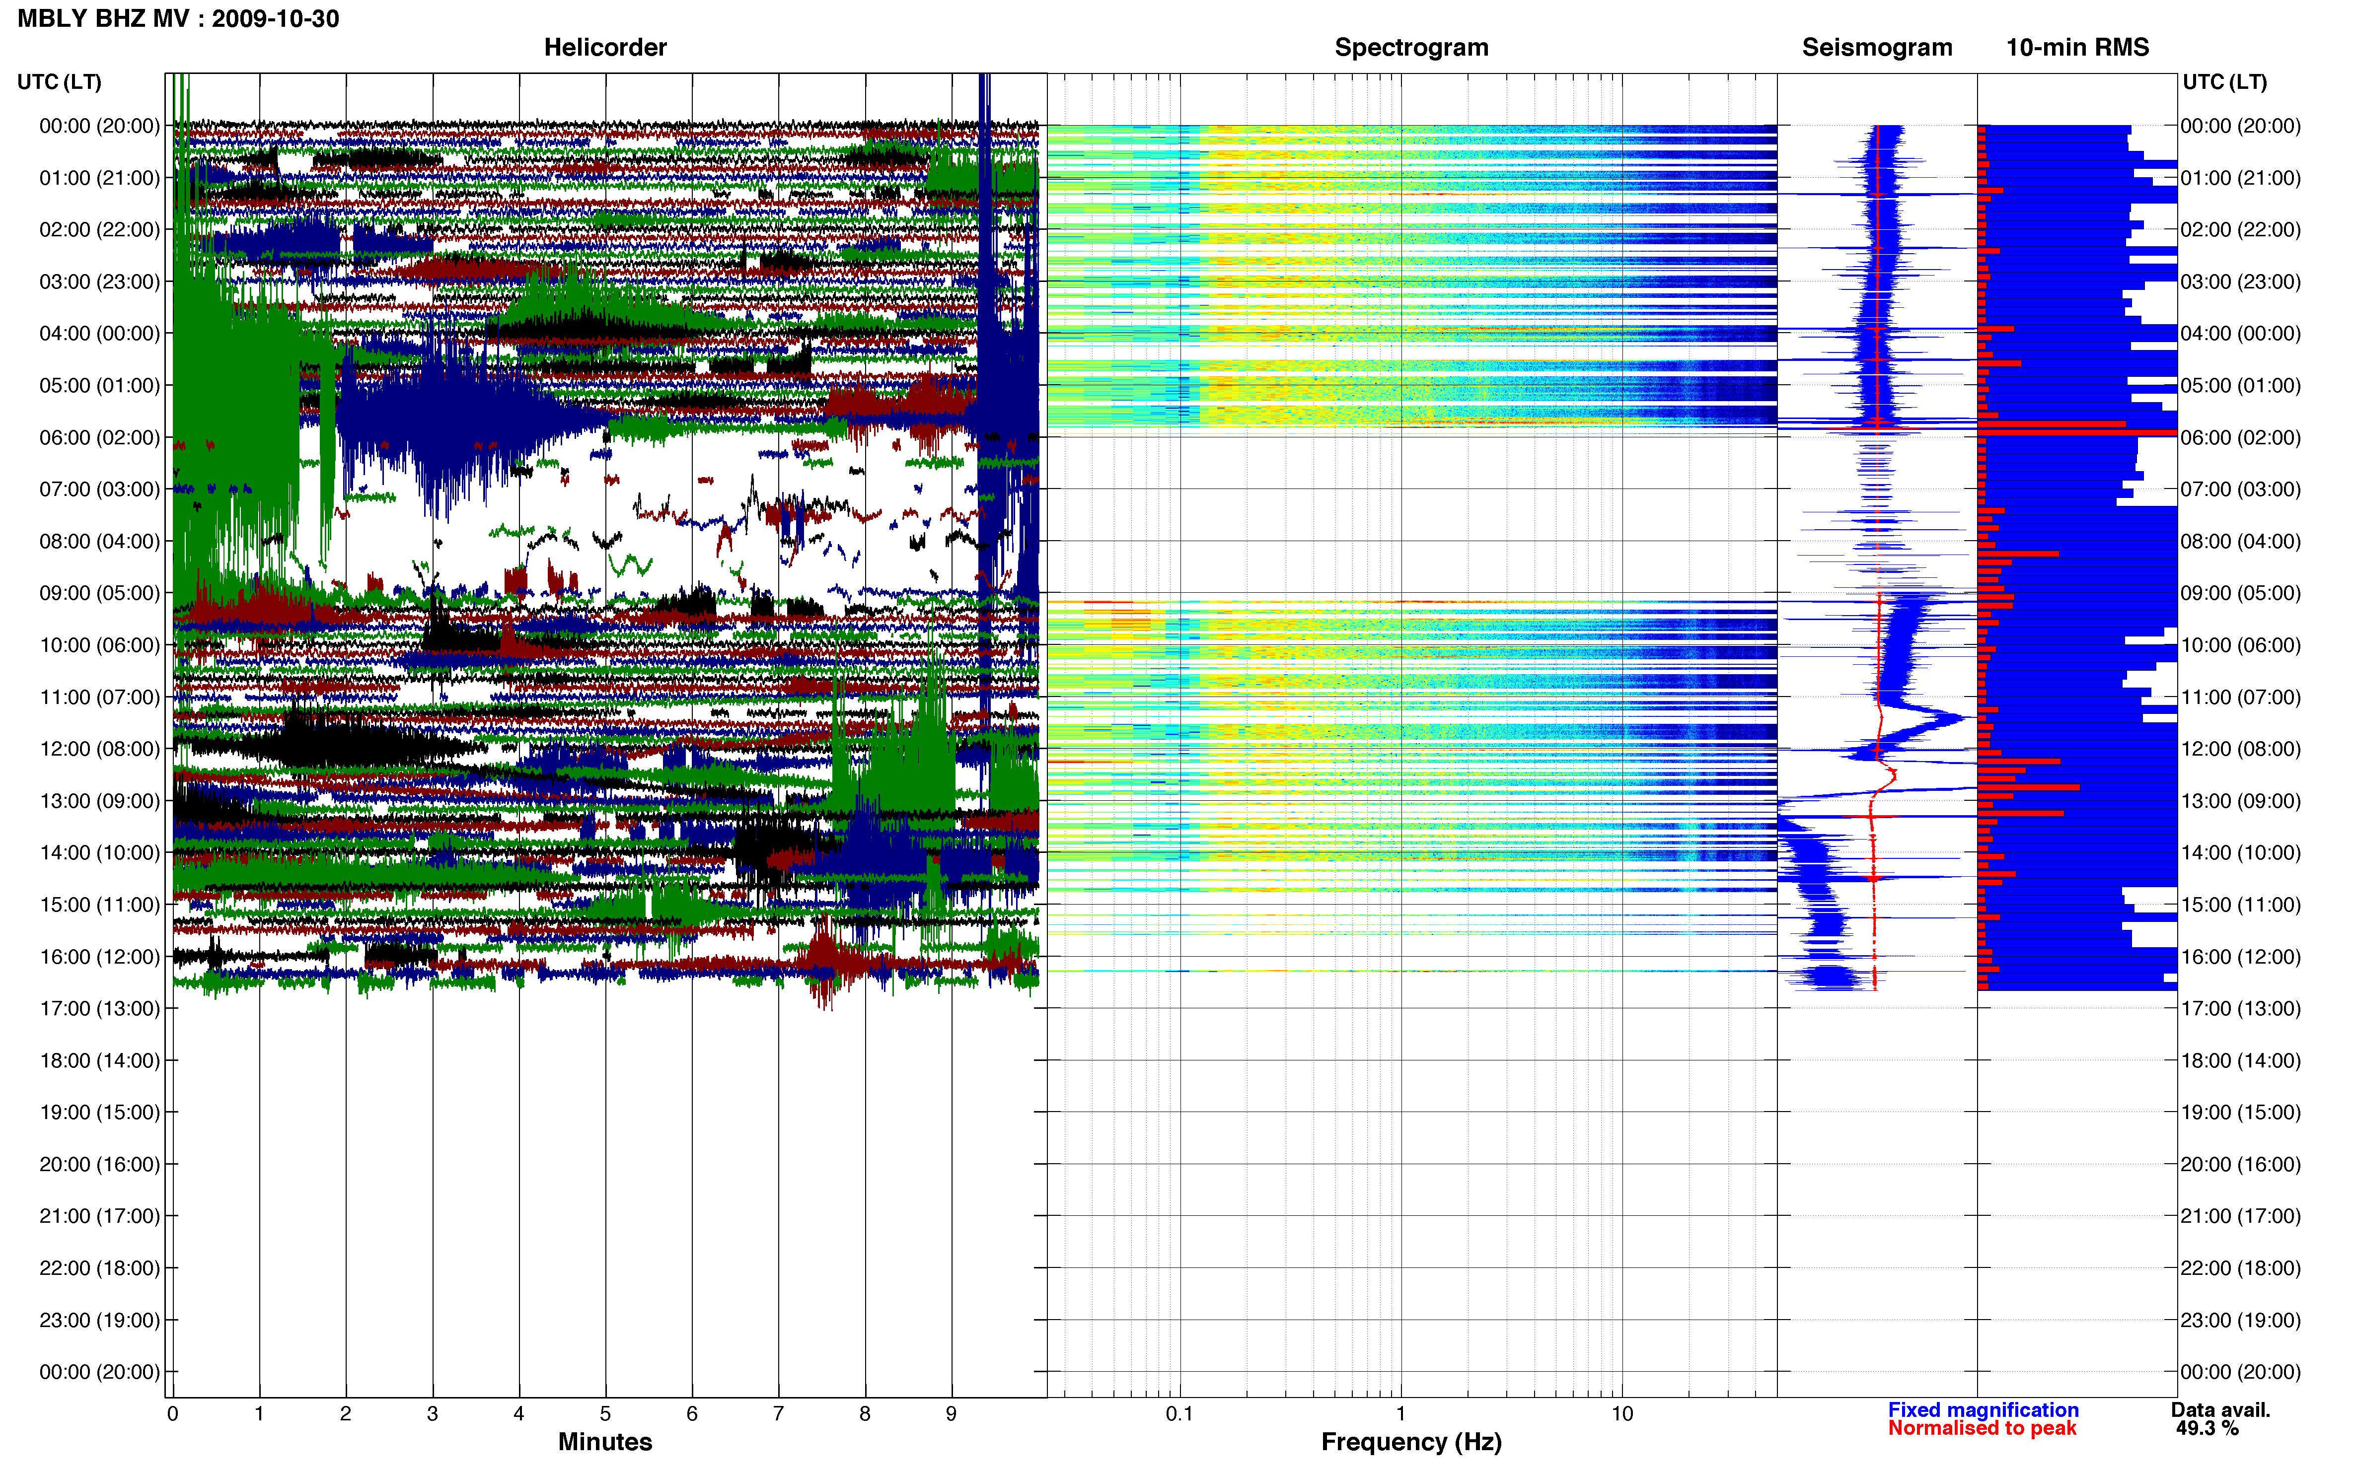Click the left '18:00 (14:00)' time label
This screenshot has height=1471, width=2354.
tap(99, 1060)
